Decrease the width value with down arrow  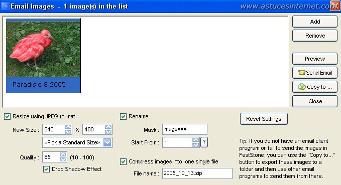pyautogui.click(x=68, y=132)
